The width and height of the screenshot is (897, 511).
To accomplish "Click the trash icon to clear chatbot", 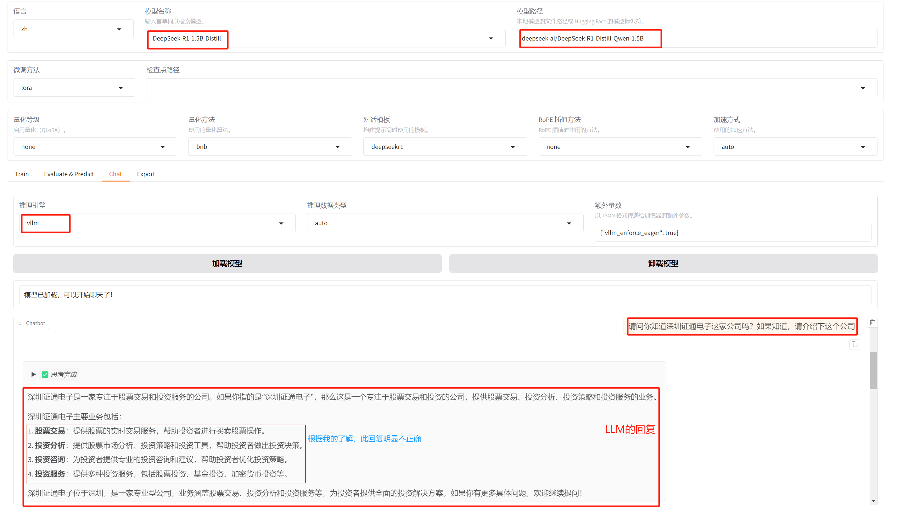I will (872, 323).
